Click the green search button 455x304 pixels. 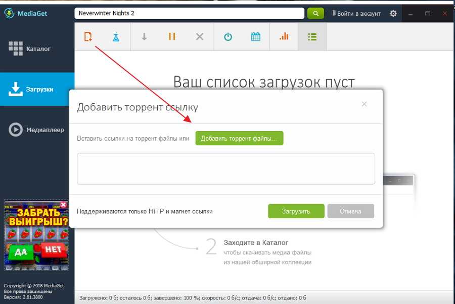point(315,13)
